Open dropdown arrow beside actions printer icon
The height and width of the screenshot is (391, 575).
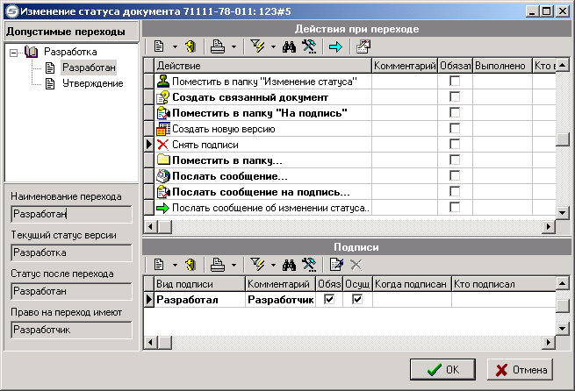click(x=234, y=46)
